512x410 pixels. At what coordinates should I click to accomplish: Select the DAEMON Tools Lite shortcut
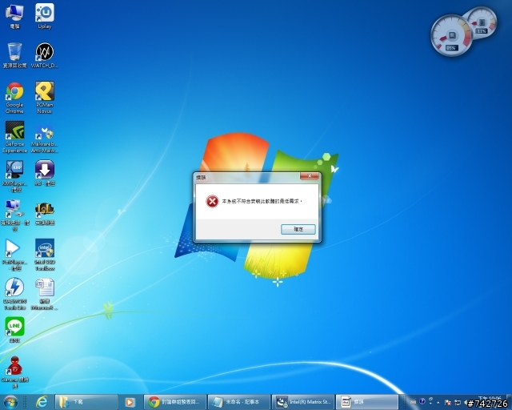[x=14, y=294]
